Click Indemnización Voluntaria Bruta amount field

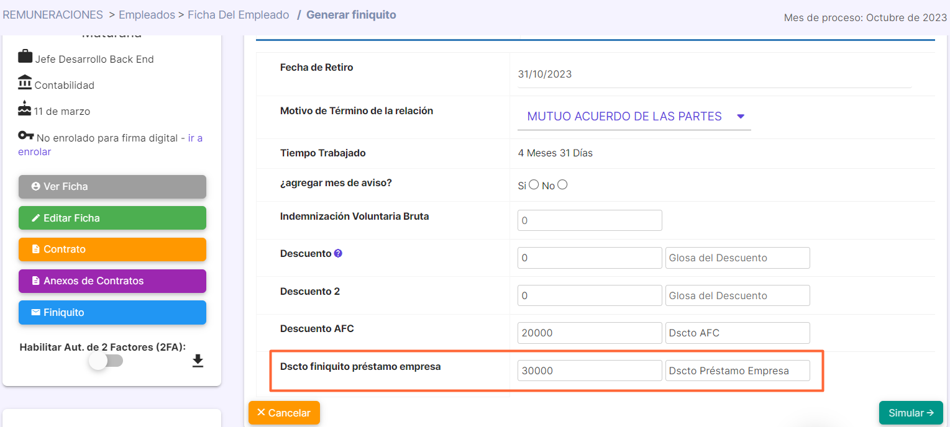tap(590, 220)
